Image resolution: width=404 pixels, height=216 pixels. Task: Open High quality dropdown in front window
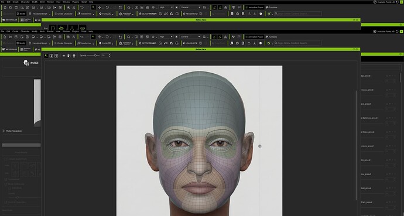[166, 37]
